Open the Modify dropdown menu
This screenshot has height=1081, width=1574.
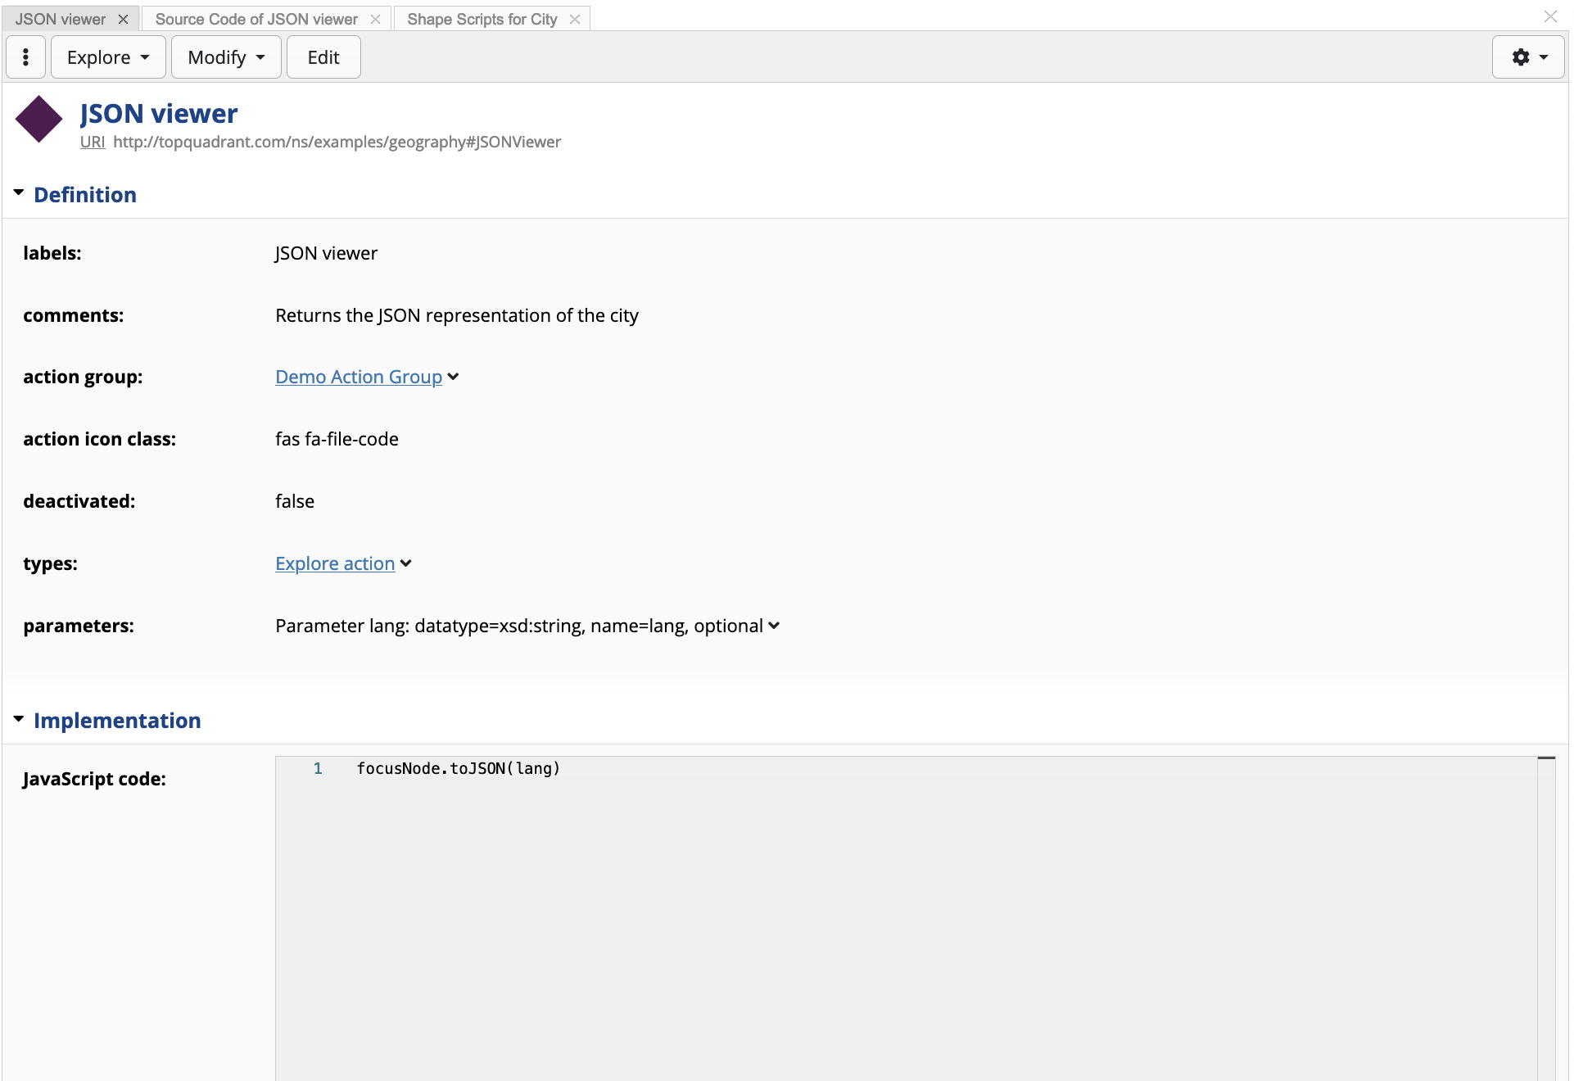click(x=226, y=57)
